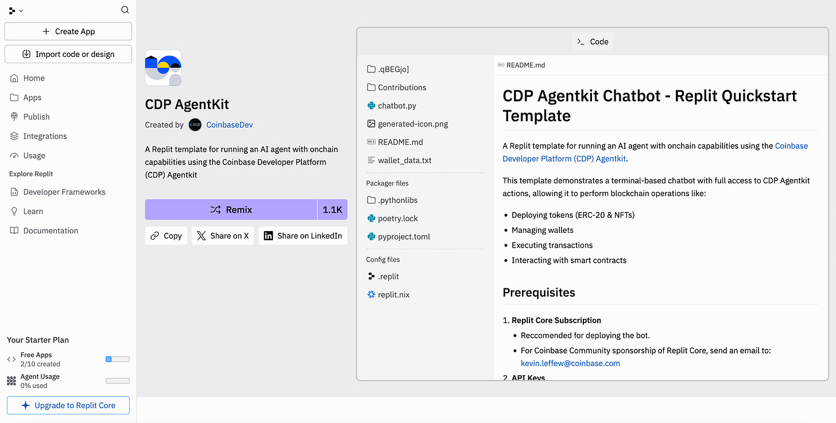Click the Home house icon
This screenshot has width=836, height=423.
click(14, 78)
